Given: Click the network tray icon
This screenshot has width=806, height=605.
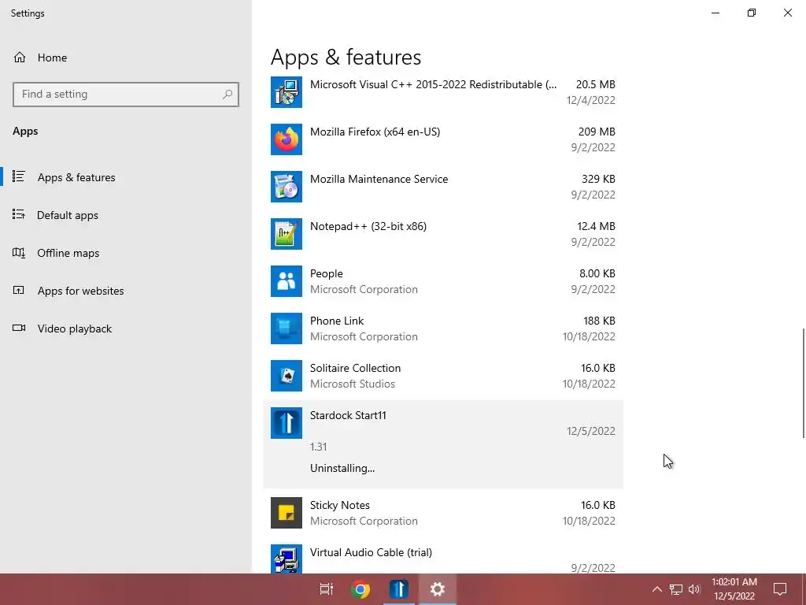Looking at the screenshot, I should pos(676,589).
